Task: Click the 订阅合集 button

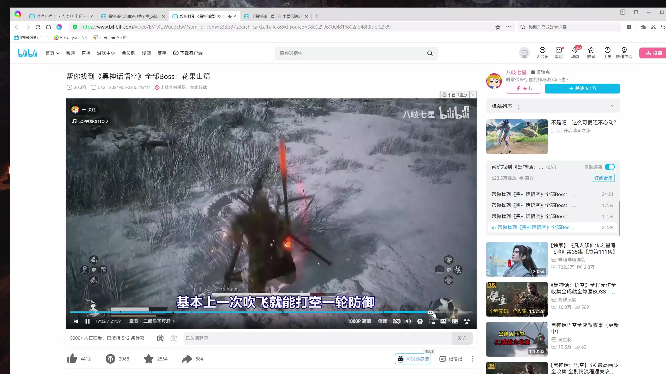Action: (x=603, y=178)
